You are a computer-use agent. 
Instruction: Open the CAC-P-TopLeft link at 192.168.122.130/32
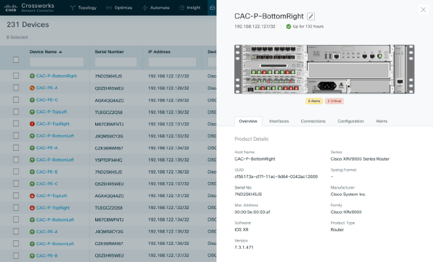pos(52,112)
